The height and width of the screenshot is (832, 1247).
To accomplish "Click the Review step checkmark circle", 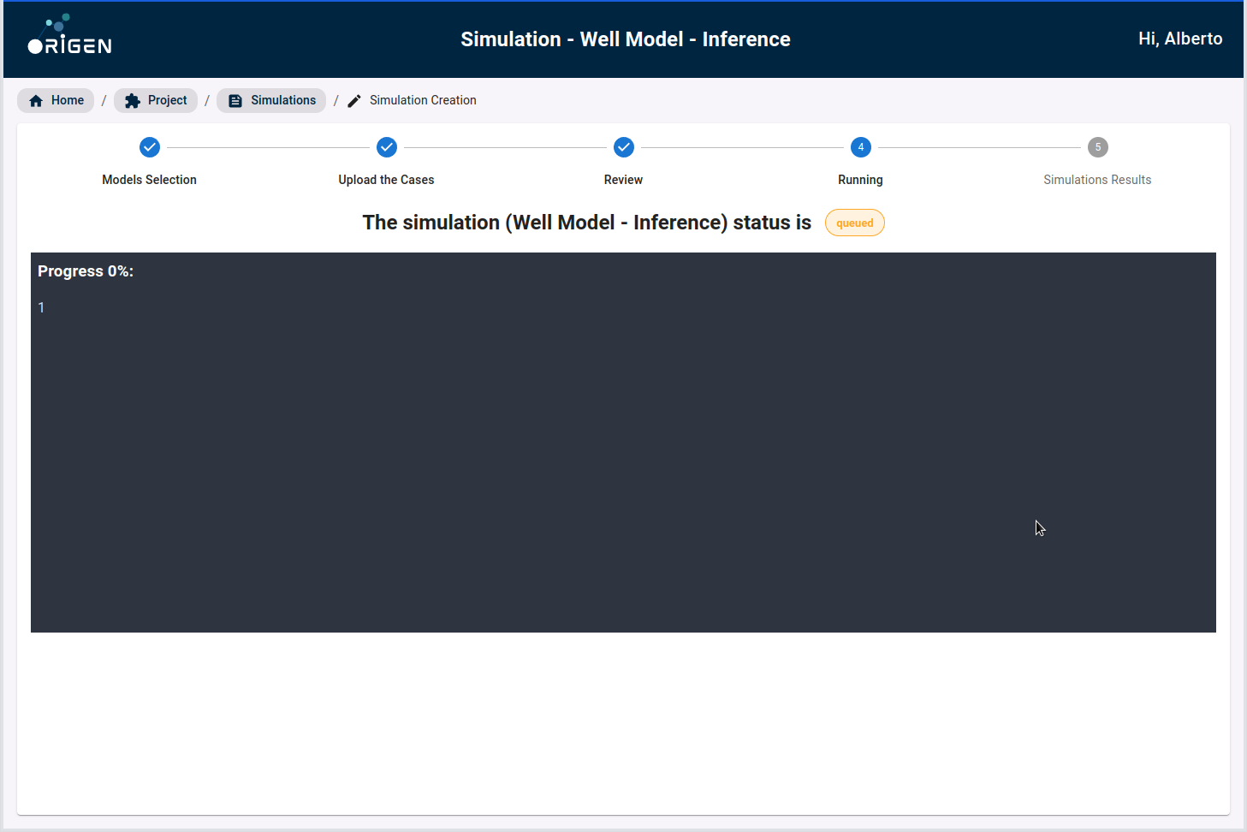I will [624, 147].
